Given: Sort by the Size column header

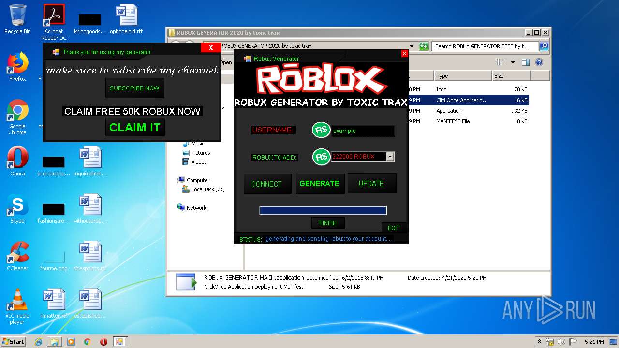Looking at the screenshot, I should pos(511,75).
